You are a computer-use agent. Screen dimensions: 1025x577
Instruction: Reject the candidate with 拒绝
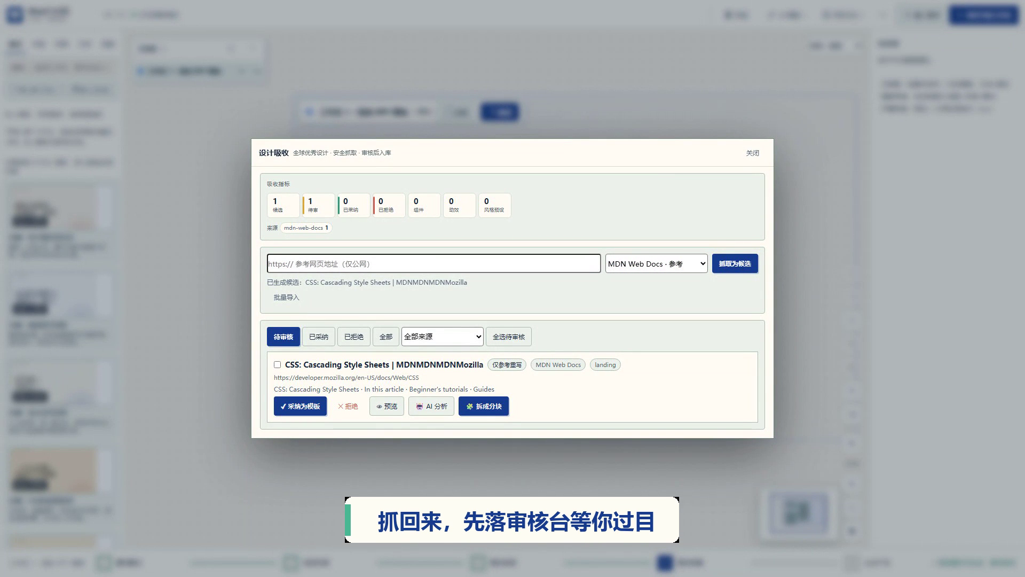(348, 406)
